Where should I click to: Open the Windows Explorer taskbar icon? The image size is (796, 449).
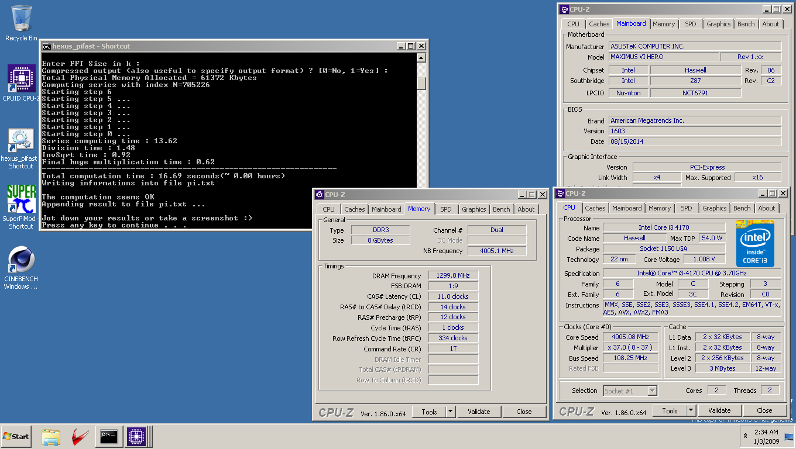click(51, 437)
